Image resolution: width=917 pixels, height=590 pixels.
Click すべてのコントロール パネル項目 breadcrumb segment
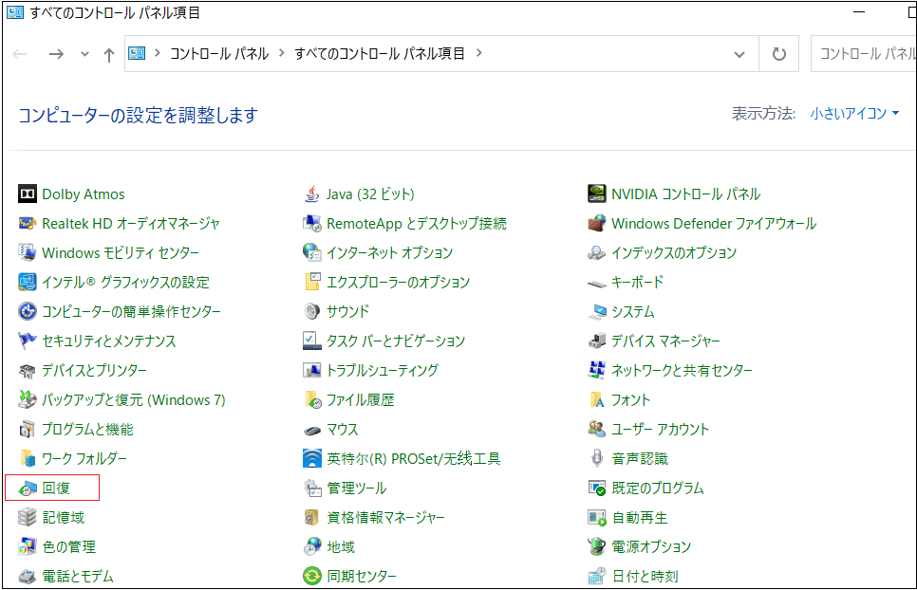(x=380, y=54)
